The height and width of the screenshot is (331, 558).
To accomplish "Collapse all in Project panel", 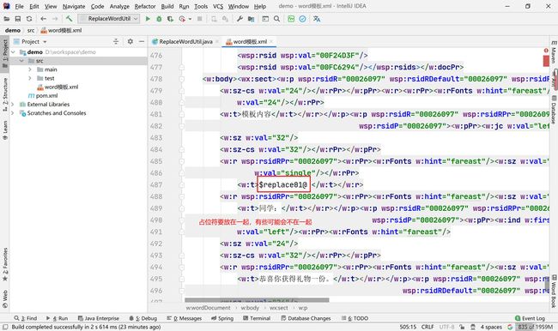I will coord(116,42).
